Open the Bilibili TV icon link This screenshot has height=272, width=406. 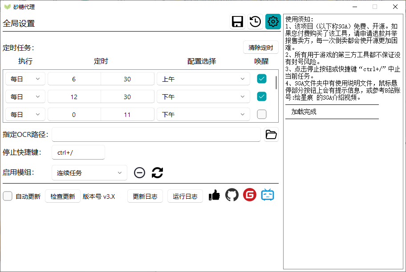pos(268,195)
